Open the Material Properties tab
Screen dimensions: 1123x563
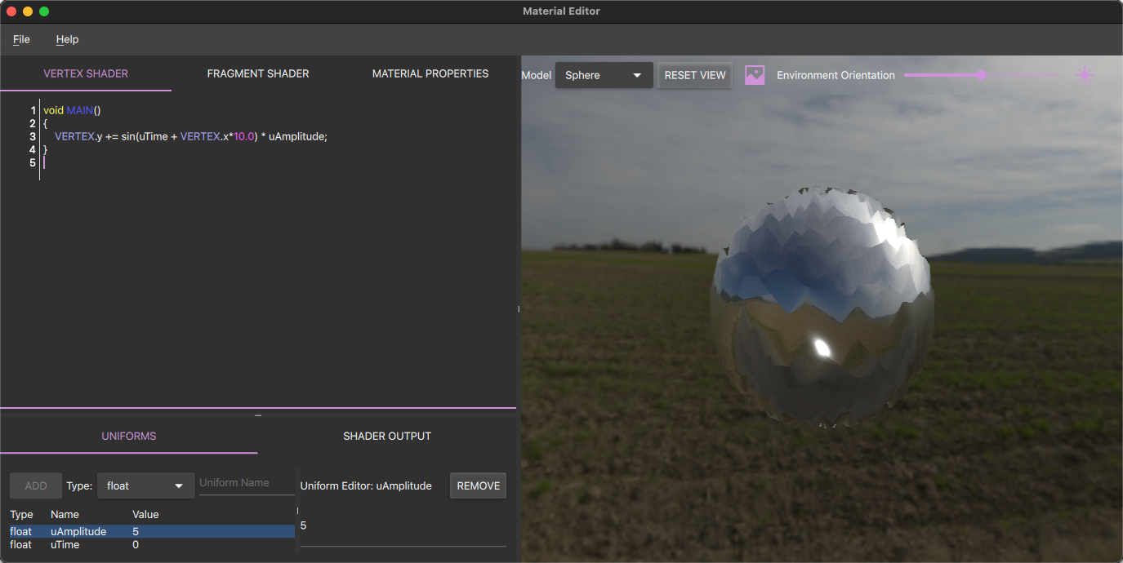tap(430, 73)
